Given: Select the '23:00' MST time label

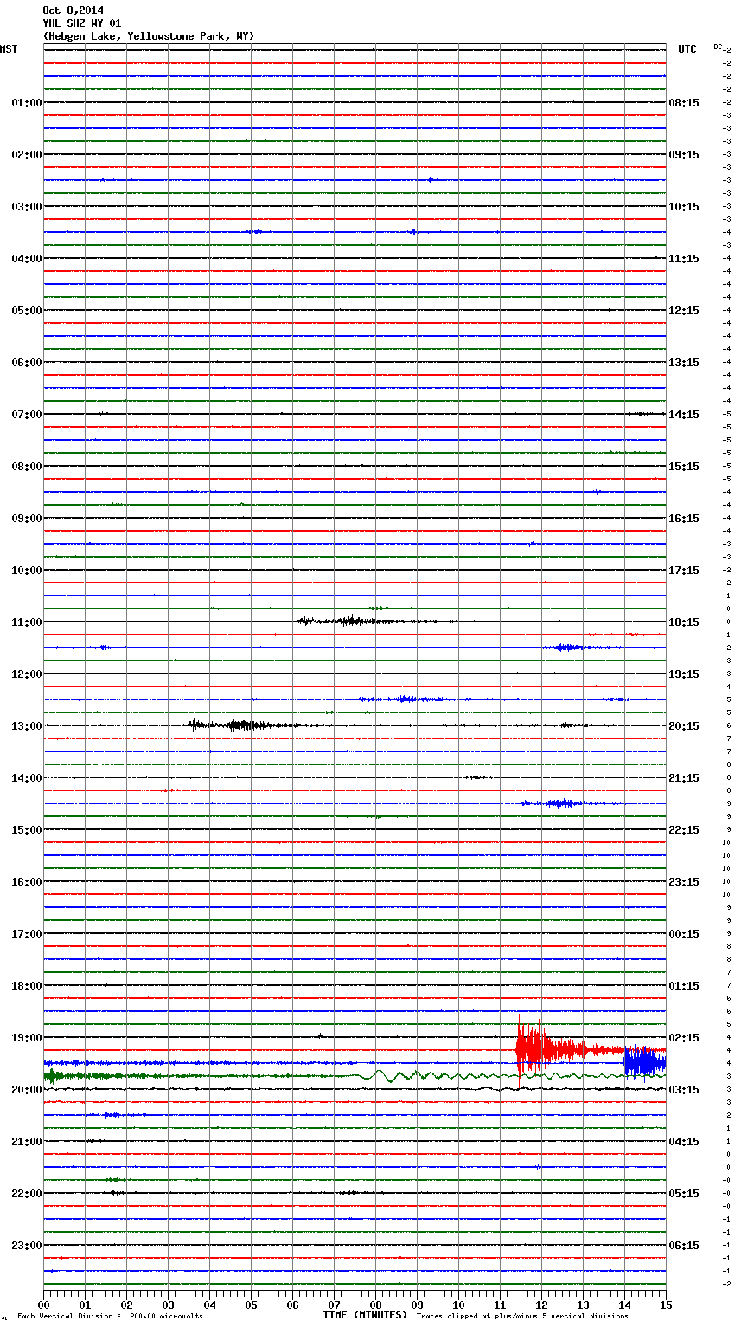Looking at the screenshot, I should (x=26, y=1245).
